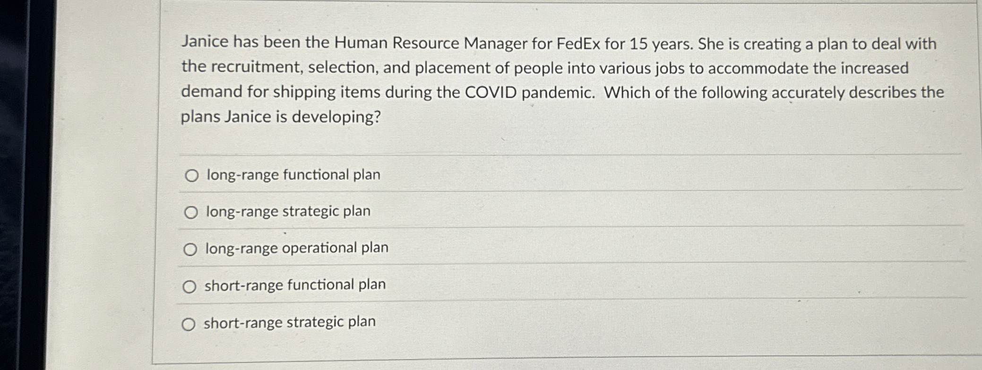The height and width of the screenshot is (370, 982).
Task: Click the radio circle beside long-range strategic plan
Action: 191,212
